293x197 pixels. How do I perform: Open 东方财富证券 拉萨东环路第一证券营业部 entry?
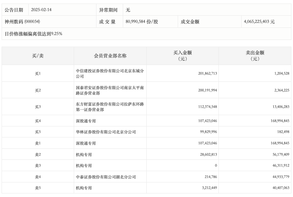tap(110, 107)
